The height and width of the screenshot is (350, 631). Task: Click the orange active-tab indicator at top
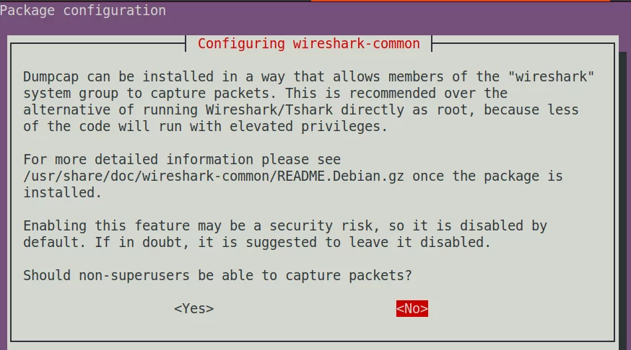point(461,1)
